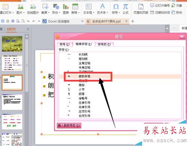Select the 幻灯片 tab in side panel

tap(11, 29)
